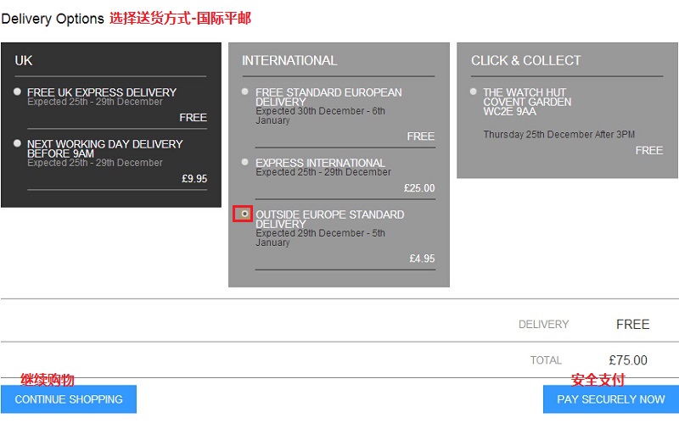
Task: Click the Express International label text
Action: [x=320, y=163]
